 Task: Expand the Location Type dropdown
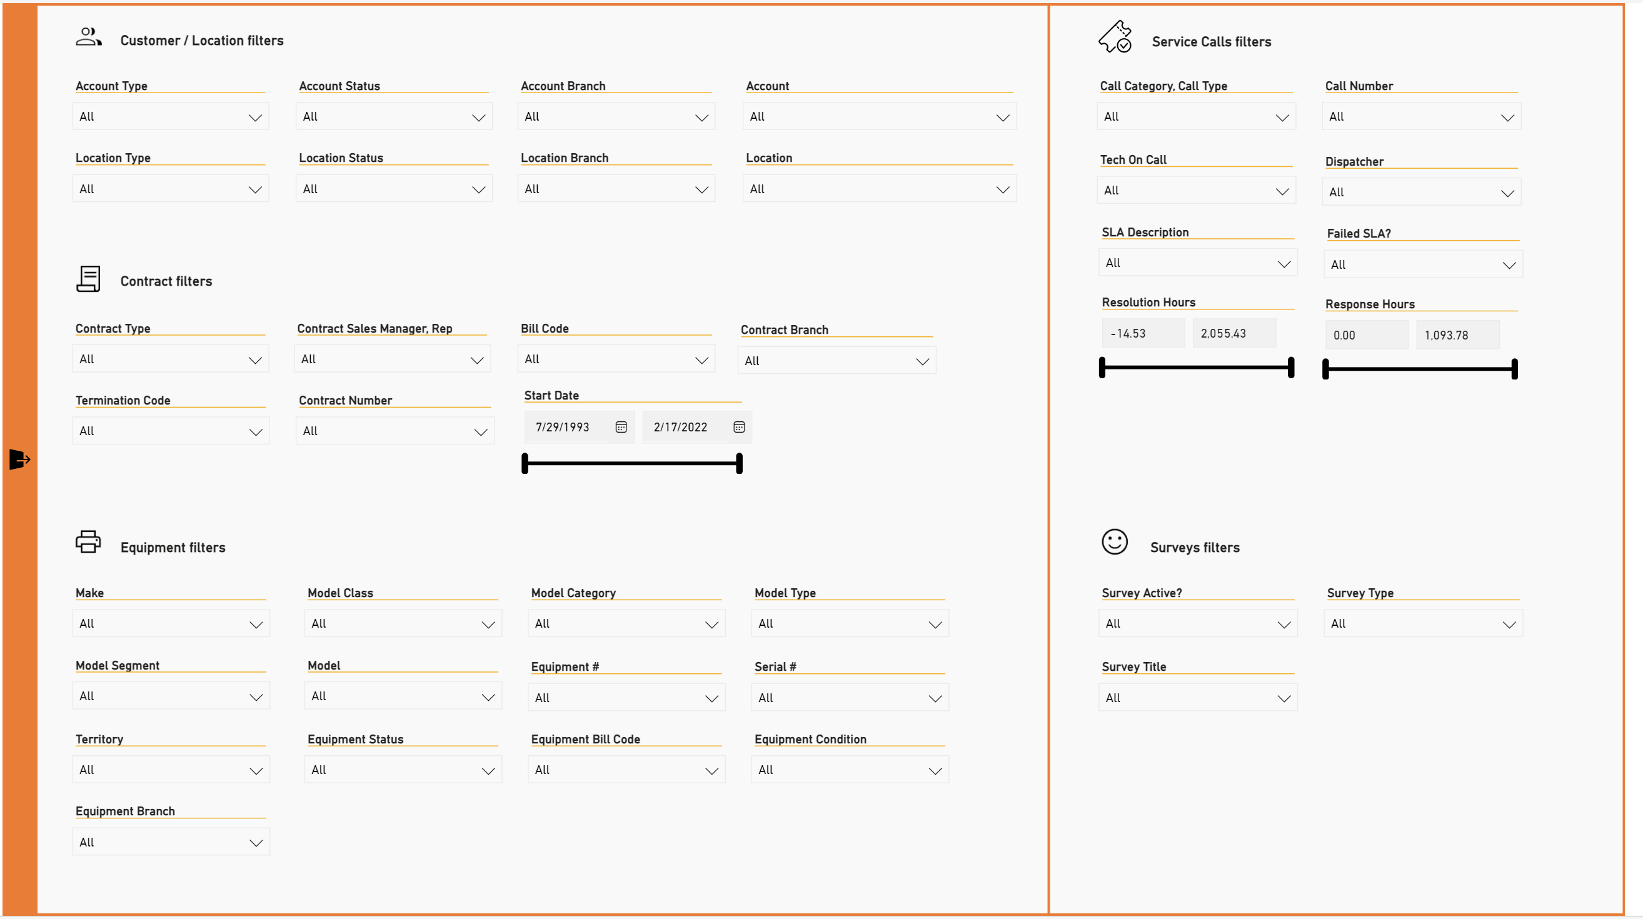171,189
